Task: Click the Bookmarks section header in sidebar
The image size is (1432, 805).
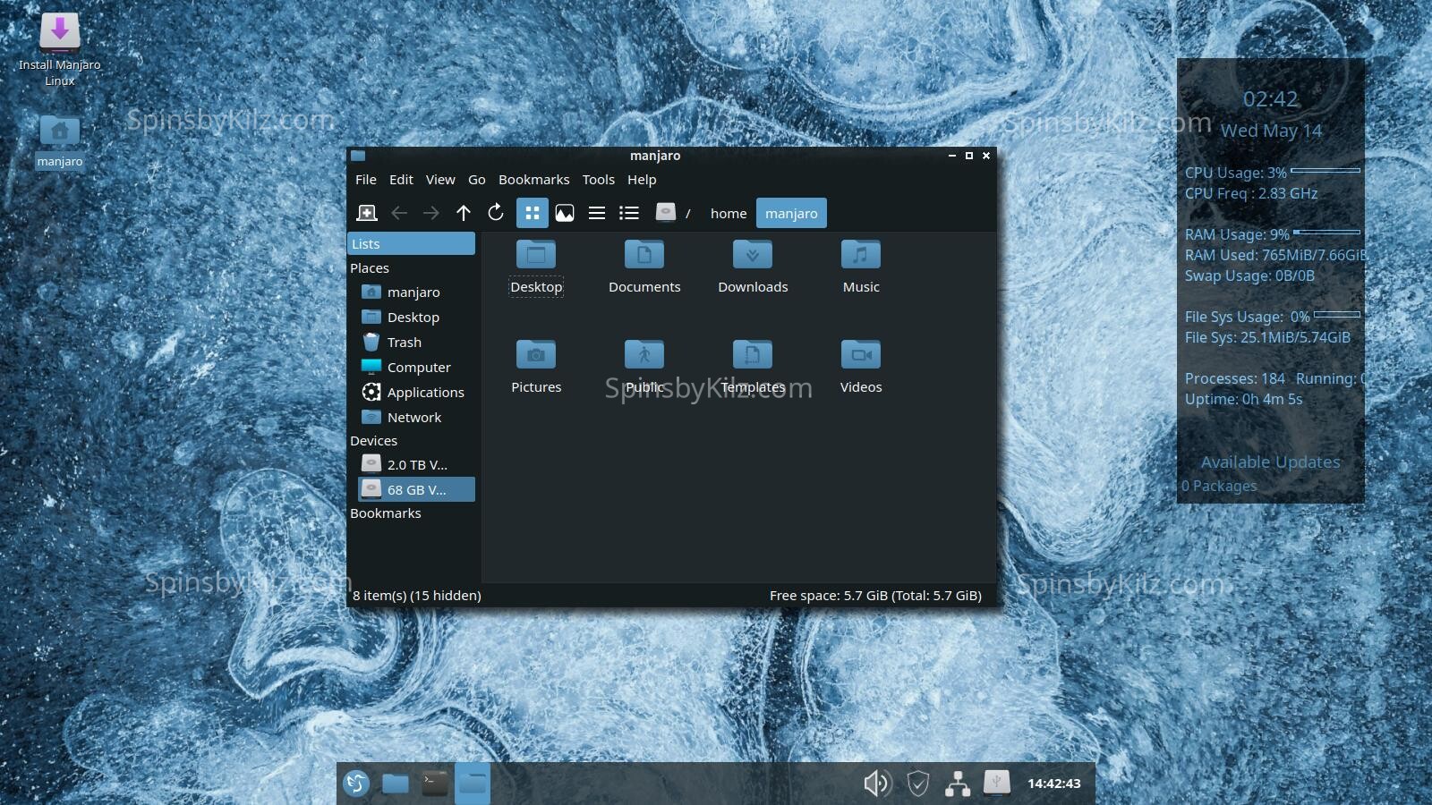Action: (385, 513)
